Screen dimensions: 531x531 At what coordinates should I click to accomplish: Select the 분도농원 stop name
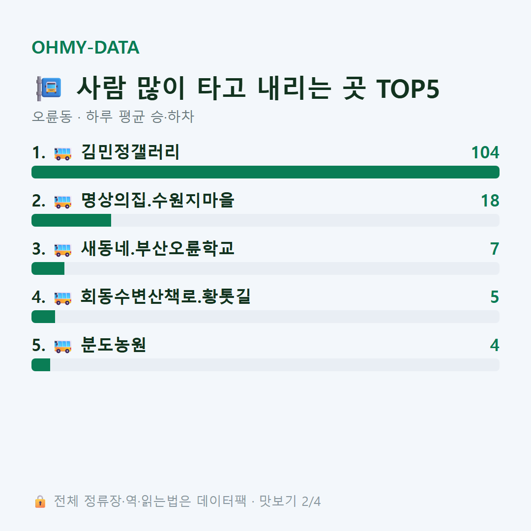[114, 345]
